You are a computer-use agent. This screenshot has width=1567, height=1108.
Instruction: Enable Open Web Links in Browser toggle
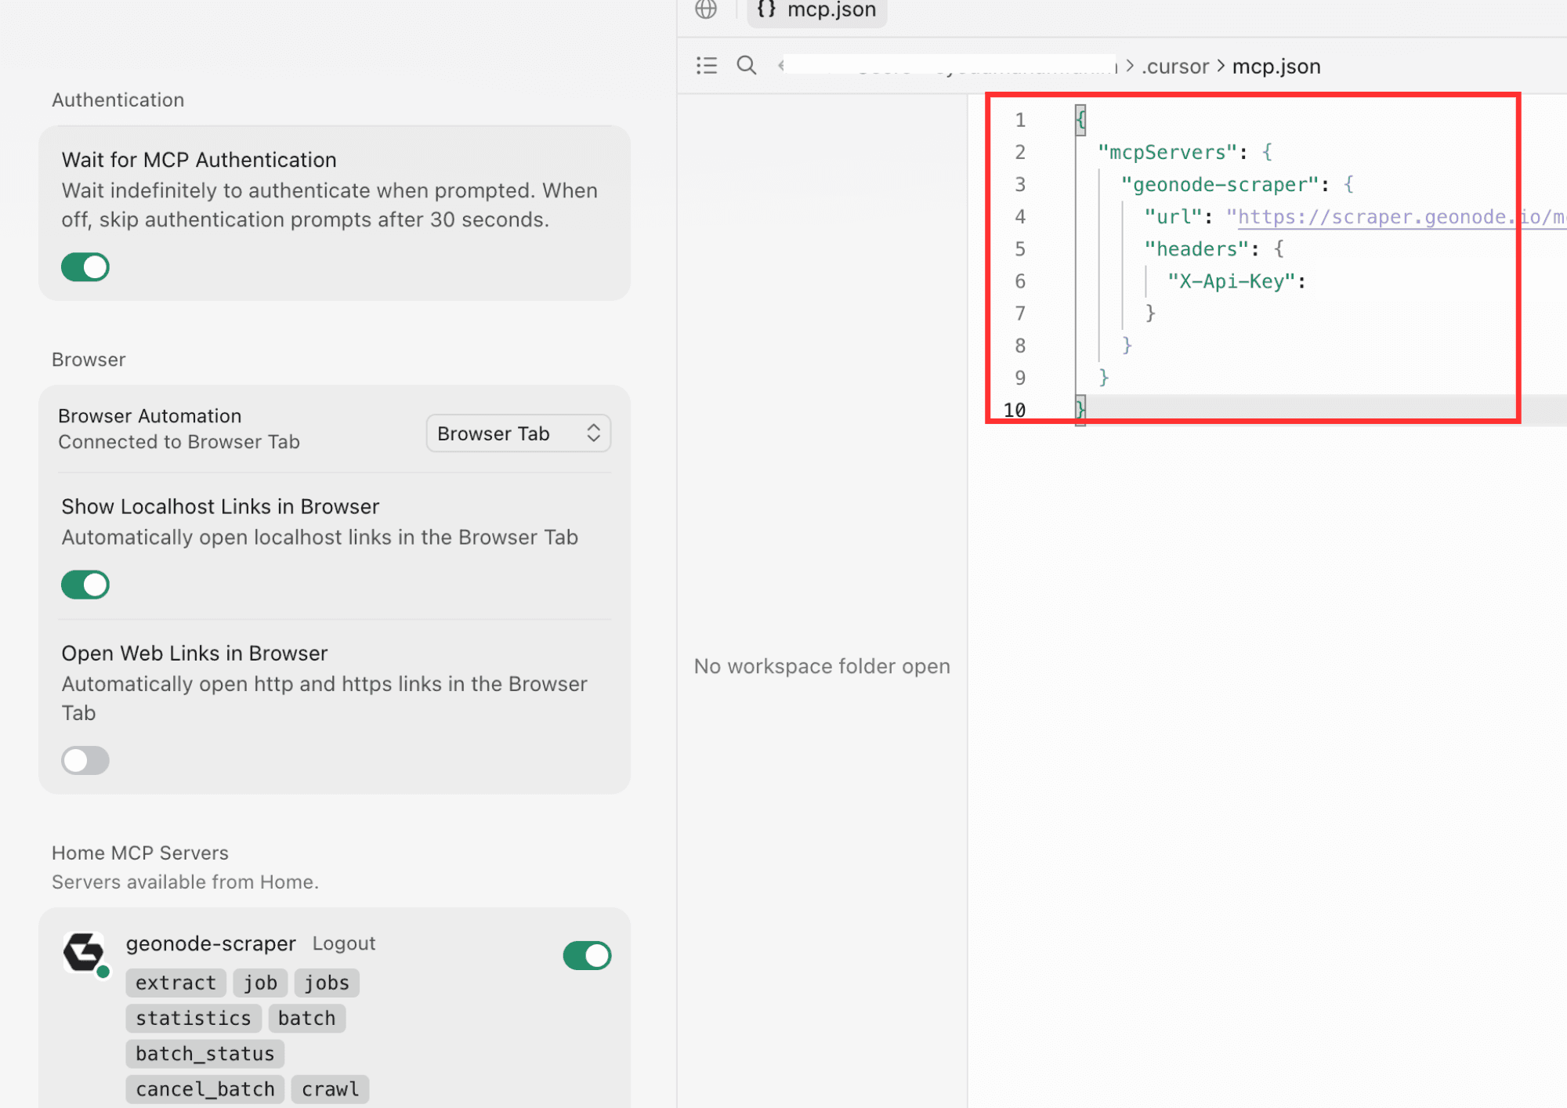pos(85,760)
